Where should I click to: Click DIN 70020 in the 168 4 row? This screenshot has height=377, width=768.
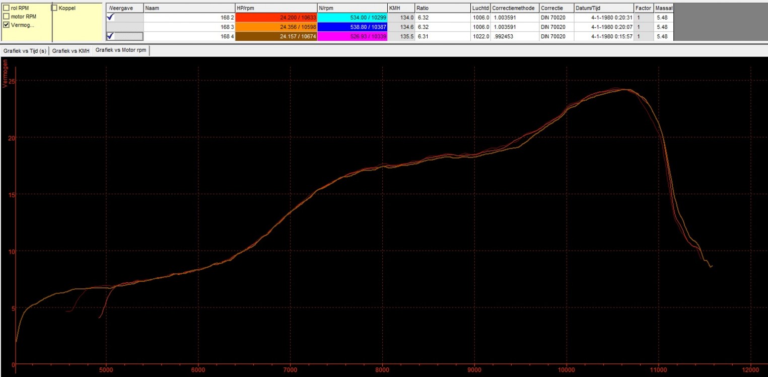point(556,36)
